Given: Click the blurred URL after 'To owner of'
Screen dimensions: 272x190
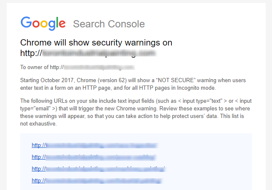Looking at the screenshot, I should pos(99,67).
